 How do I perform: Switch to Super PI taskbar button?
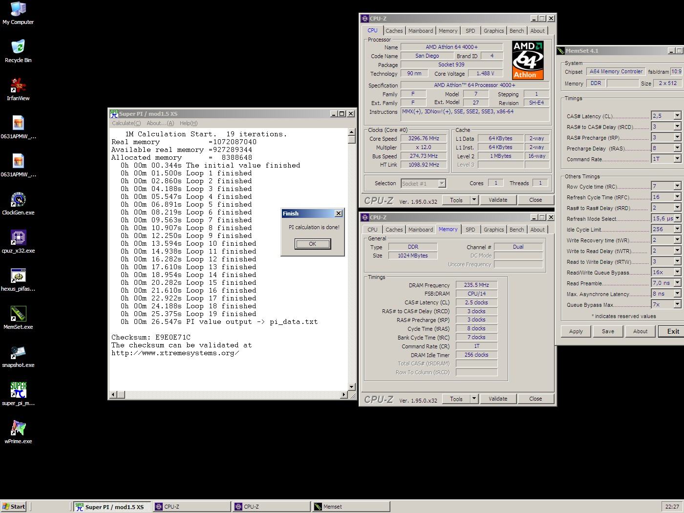coord(112,507)
